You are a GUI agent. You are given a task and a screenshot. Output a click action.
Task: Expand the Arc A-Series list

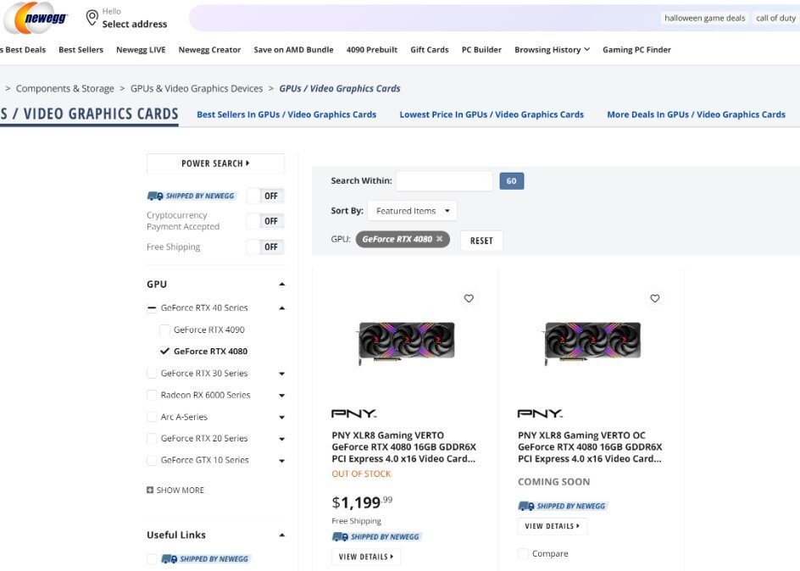point(281,417)
